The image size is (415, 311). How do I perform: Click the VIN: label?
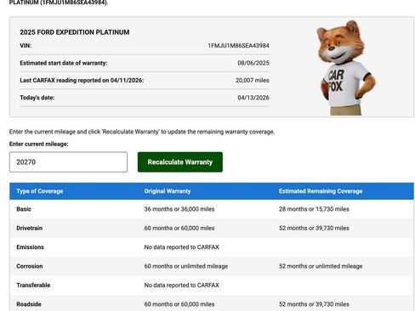[26, 46]
